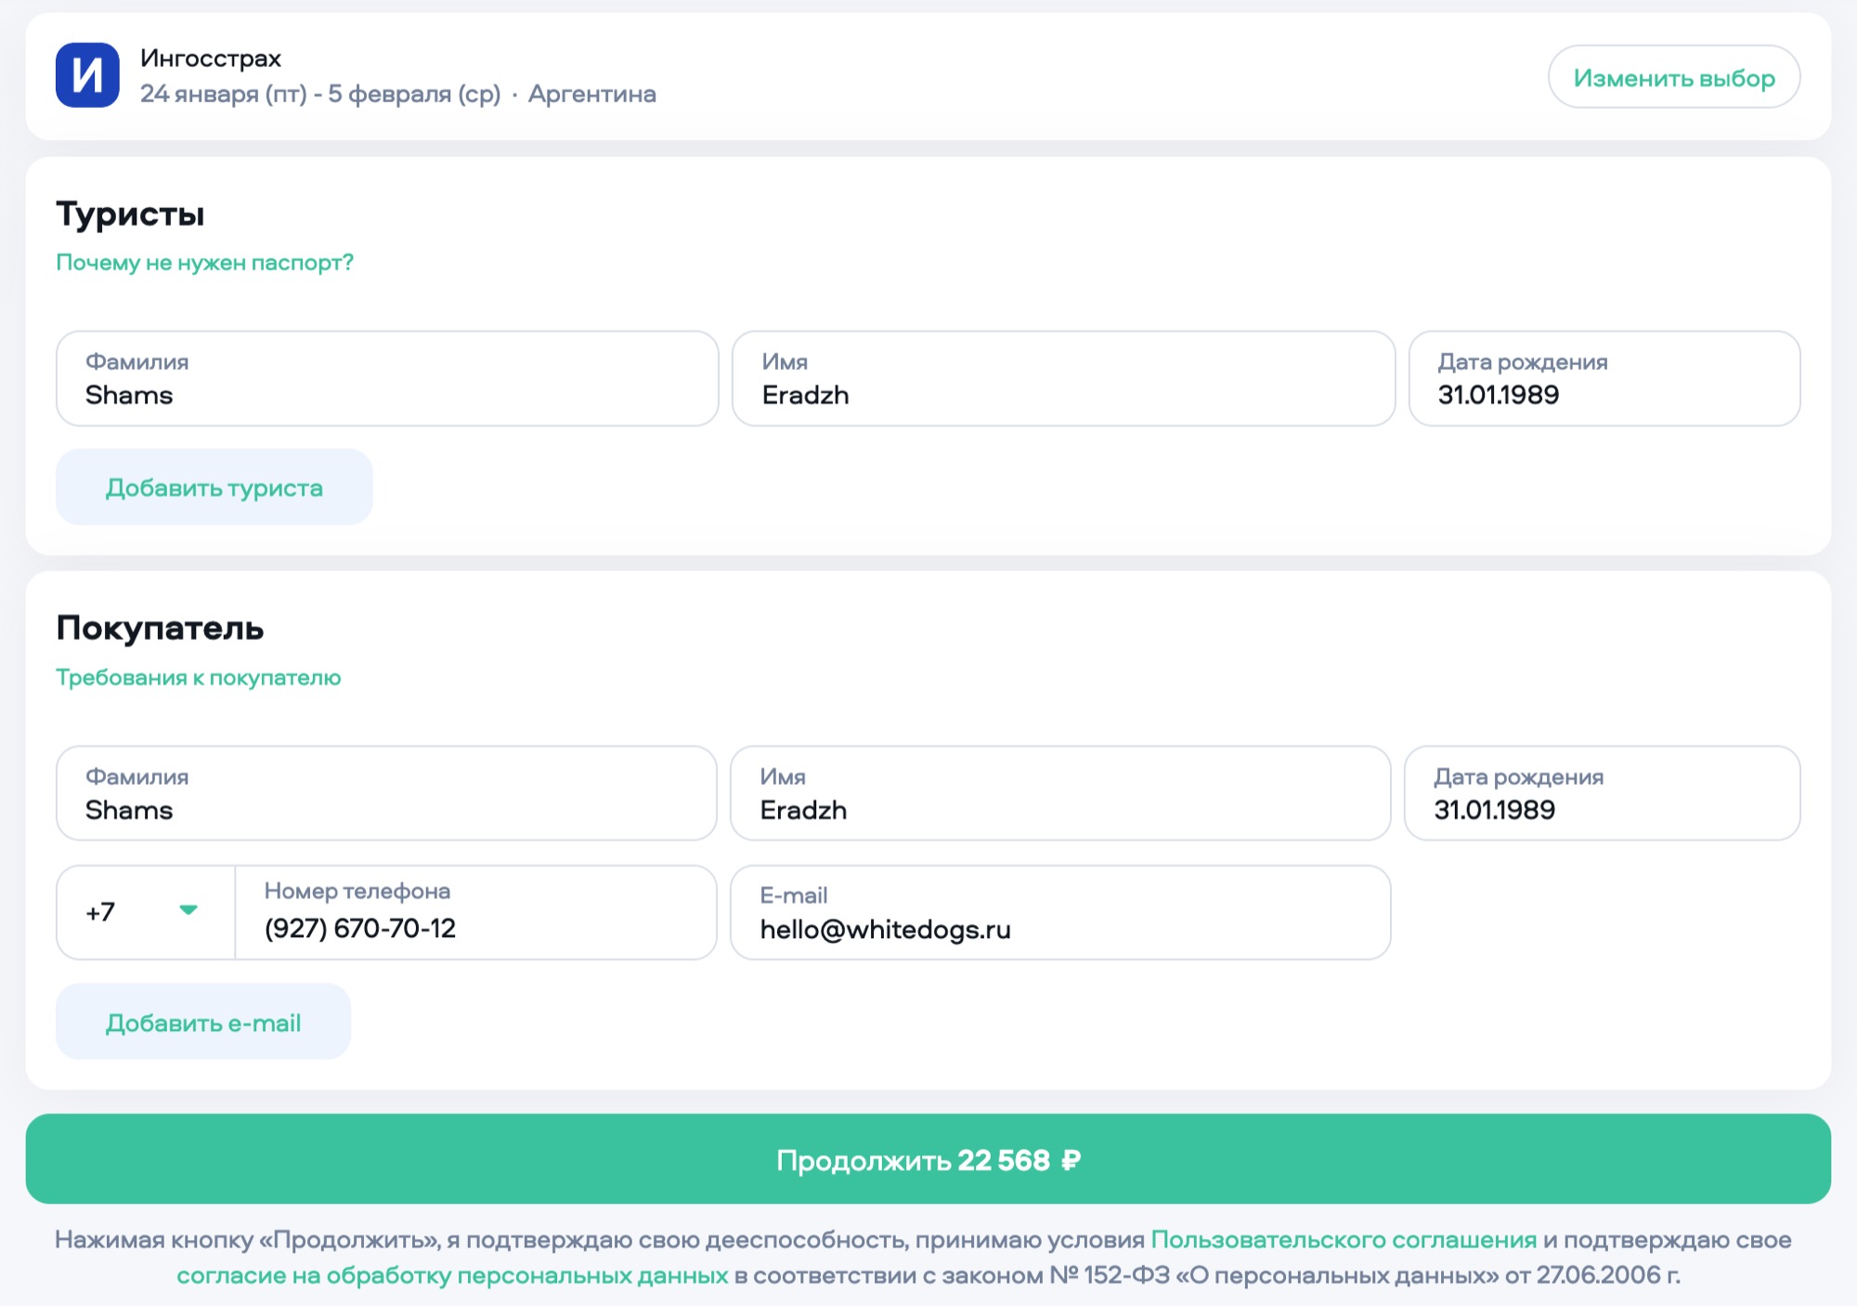Click buyer Дата рождения field
1857x1306 pixels.
coord(1602,794)
